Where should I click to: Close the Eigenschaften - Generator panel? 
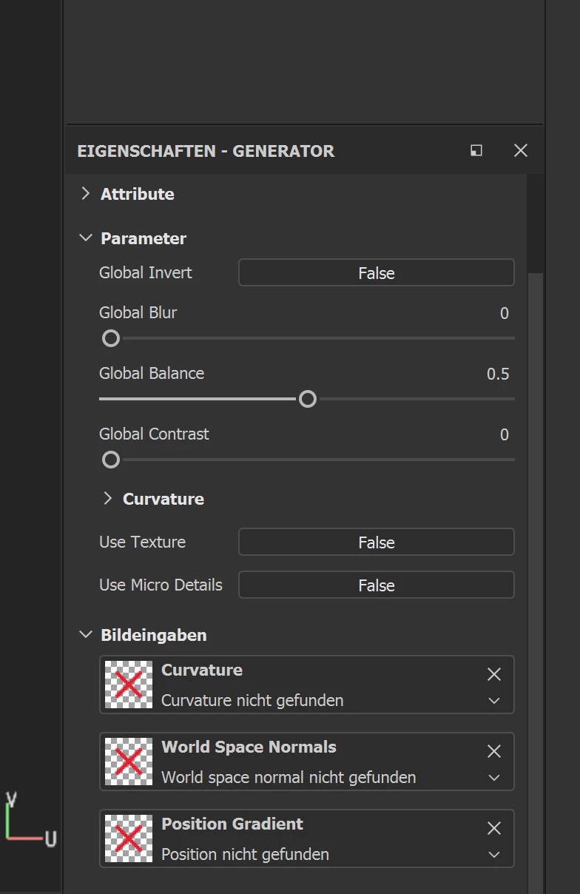(x=521, y=150)
